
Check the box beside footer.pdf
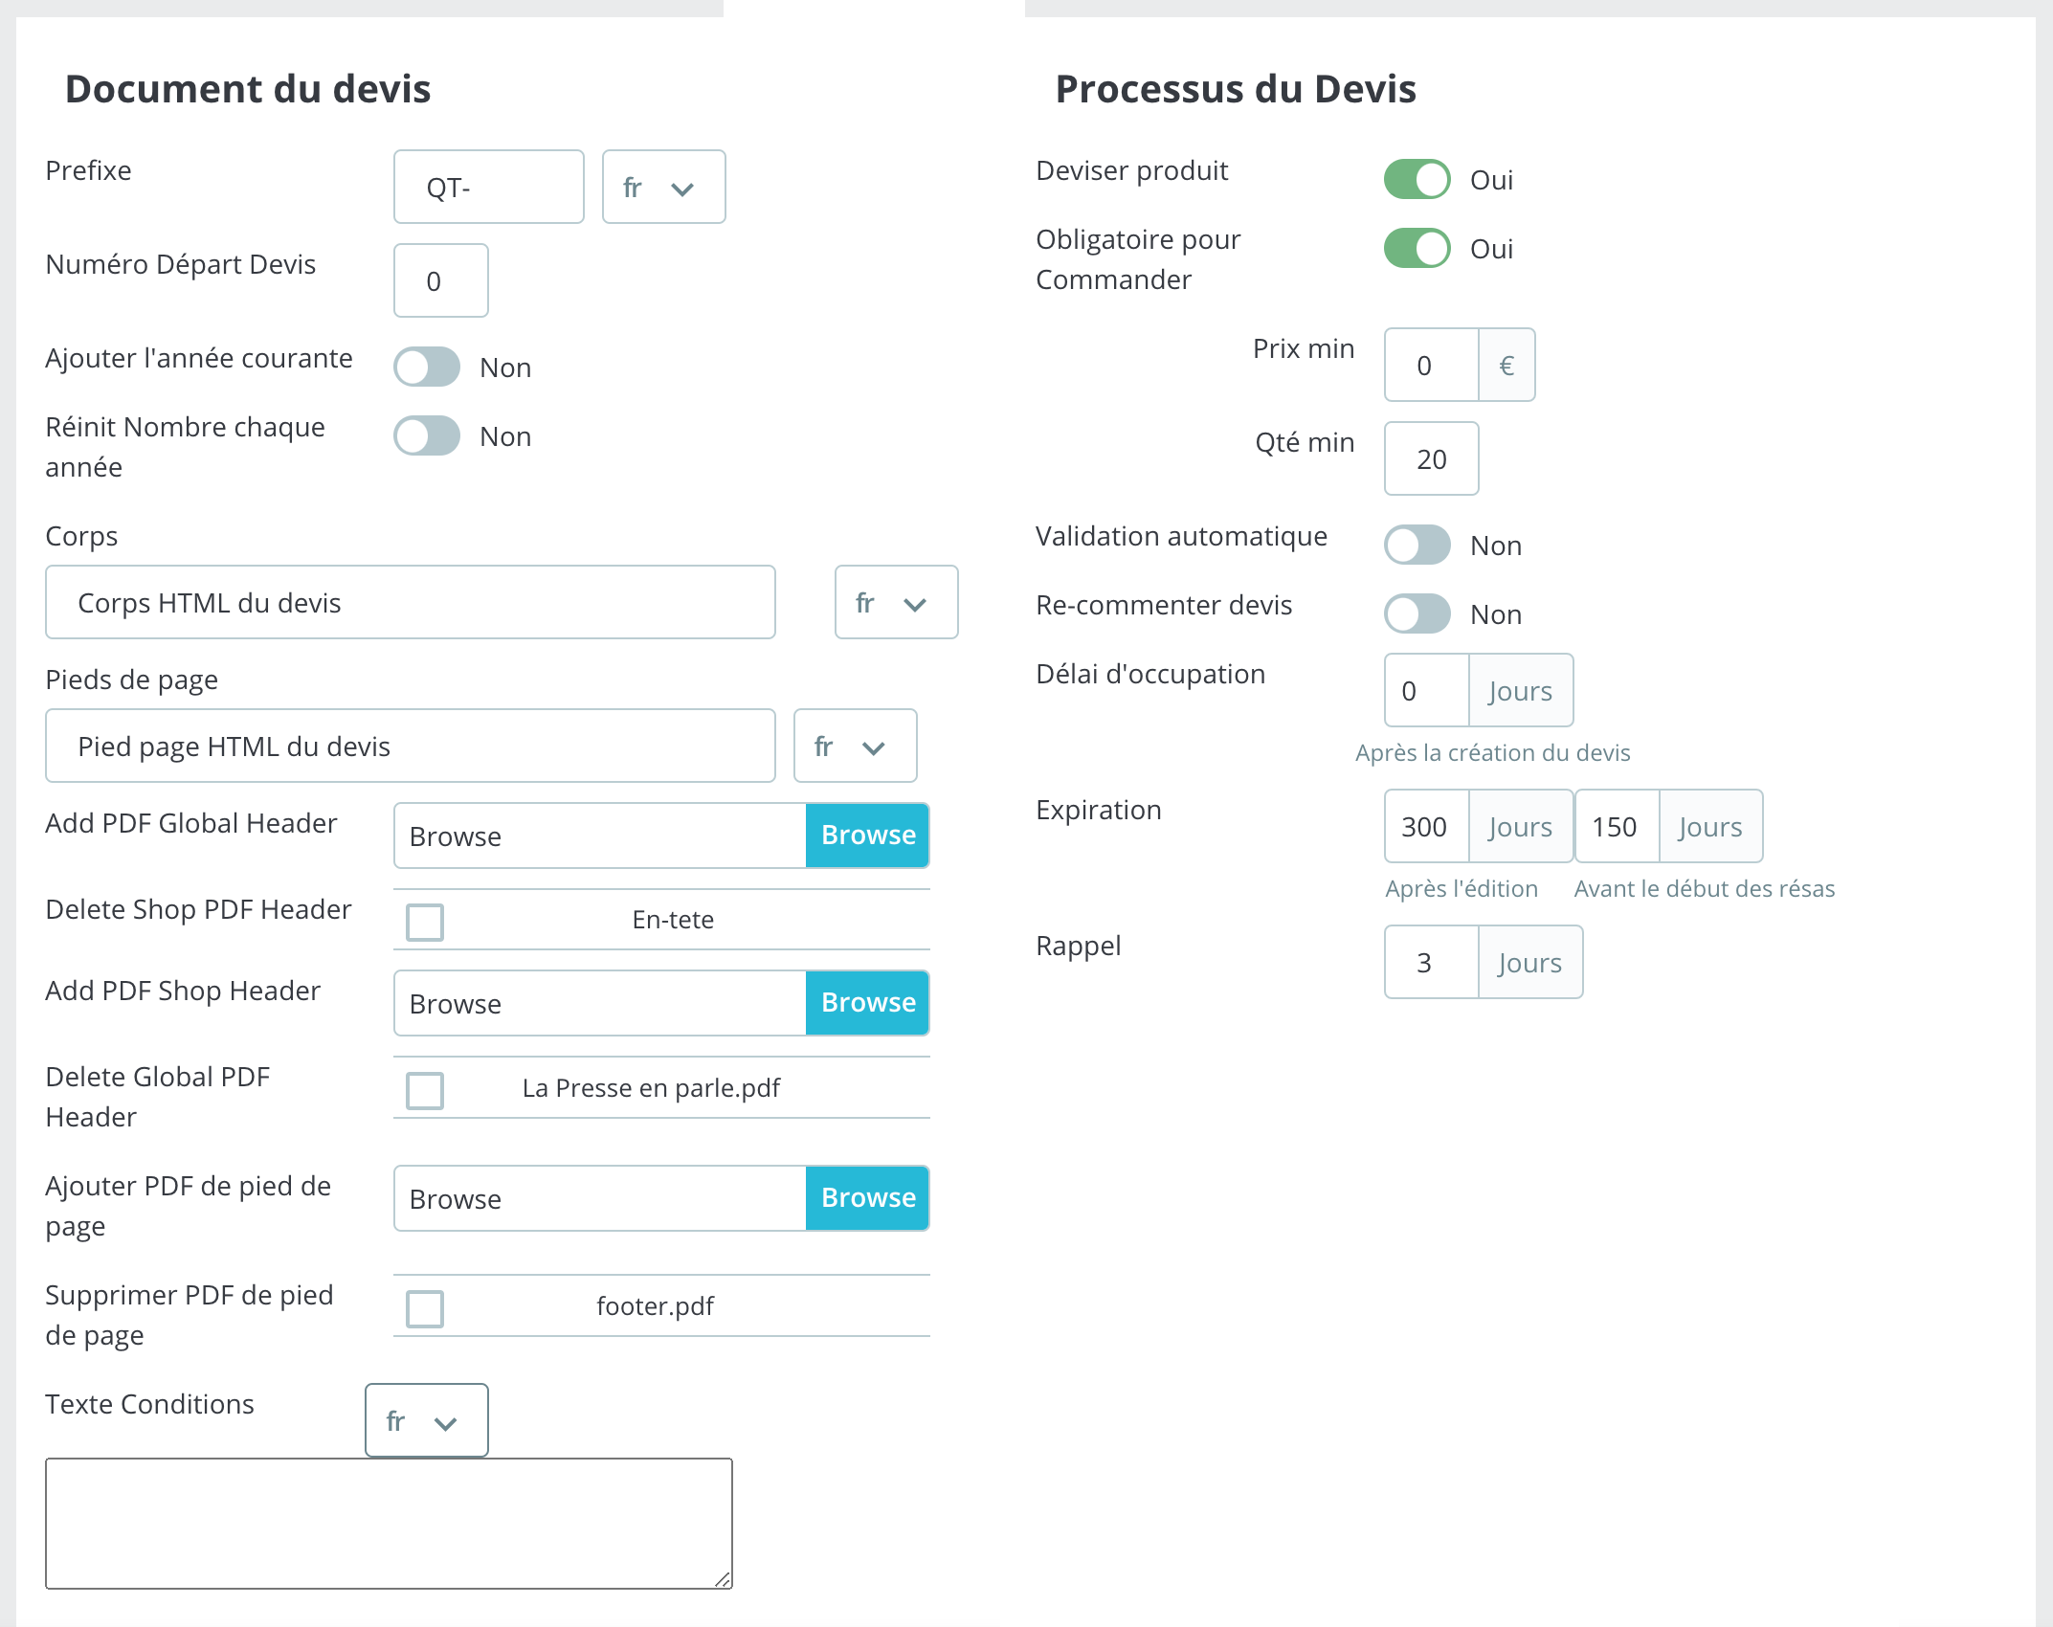[424, 1307]
